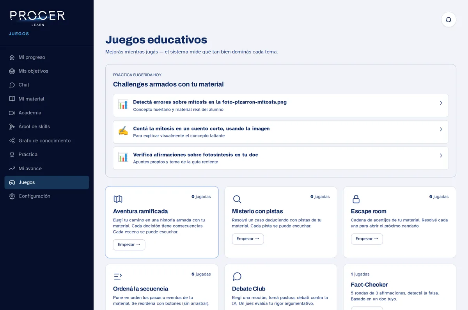The height and width of the screenshot is (310, 468).
Task: Open the Contá la mitosis en un cuento challenge
Action: coord(281,132)
